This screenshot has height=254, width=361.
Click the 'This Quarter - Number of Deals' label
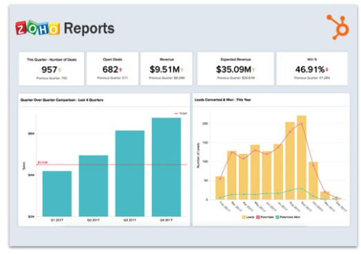point(52,59)
